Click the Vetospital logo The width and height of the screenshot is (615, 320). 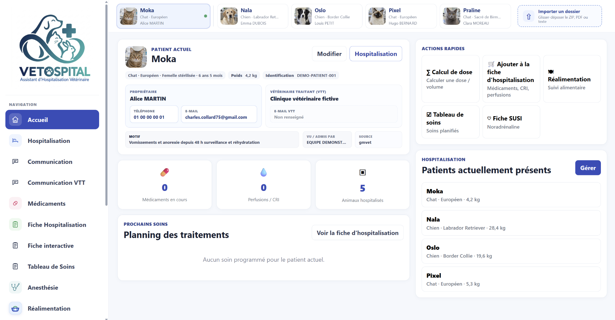click(x=54, y=48)
